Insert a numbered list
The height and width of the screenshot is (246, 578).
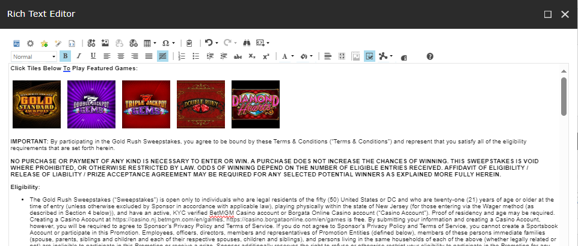click(182, 56)
